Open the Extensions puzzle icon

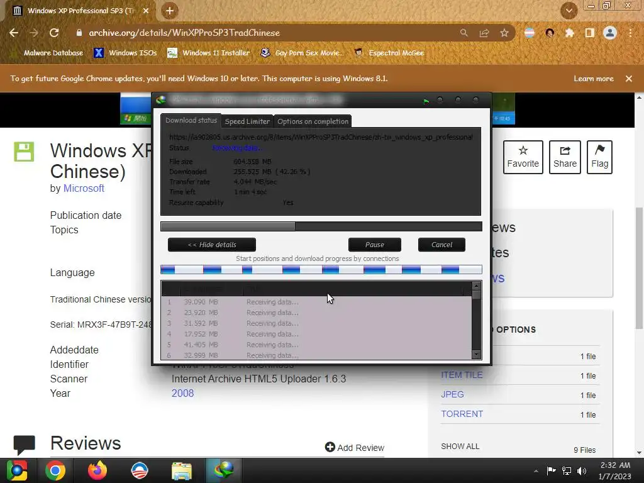tap(570, 33)
